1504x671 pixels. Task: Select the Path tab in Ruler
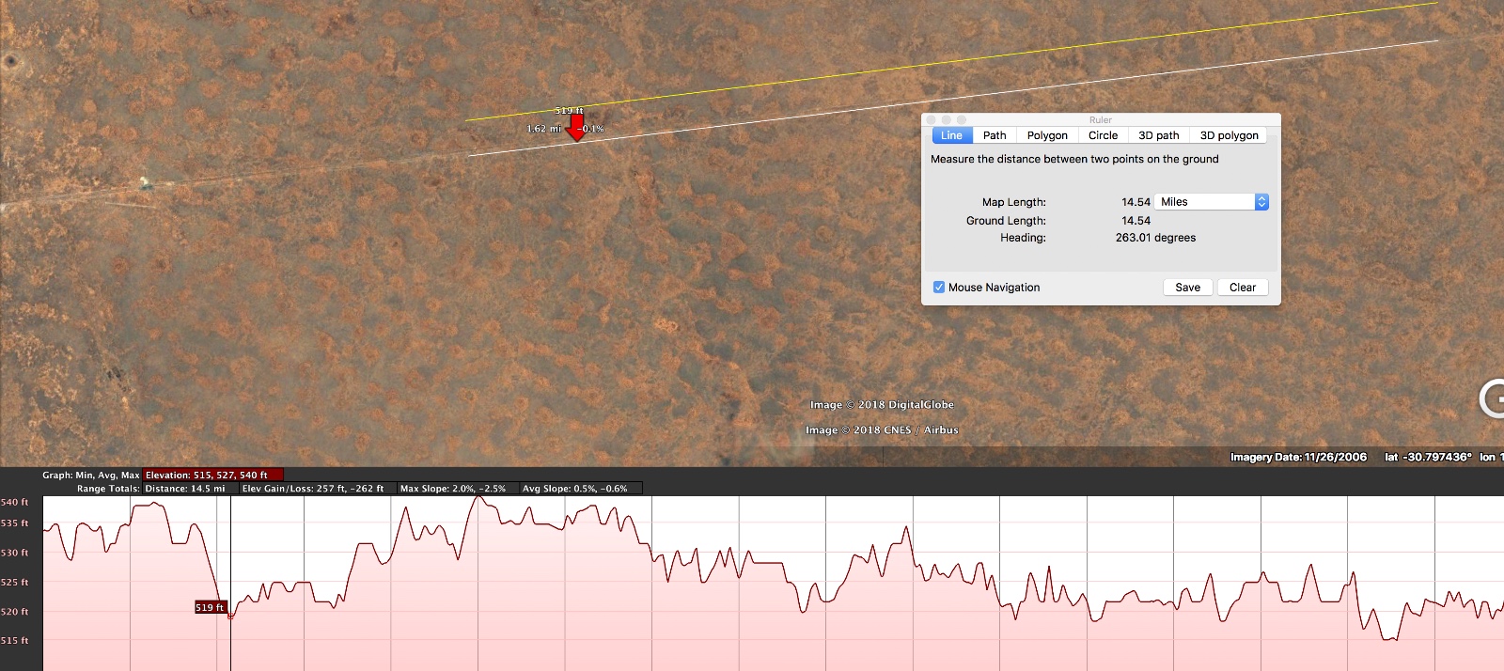(995, 135)
